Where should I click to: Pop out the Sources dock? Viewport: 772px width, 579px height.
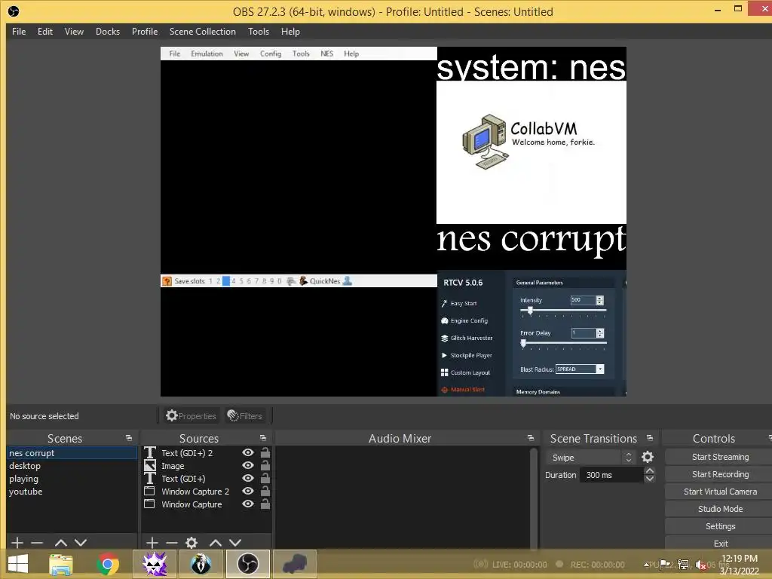tap(263, 438)
